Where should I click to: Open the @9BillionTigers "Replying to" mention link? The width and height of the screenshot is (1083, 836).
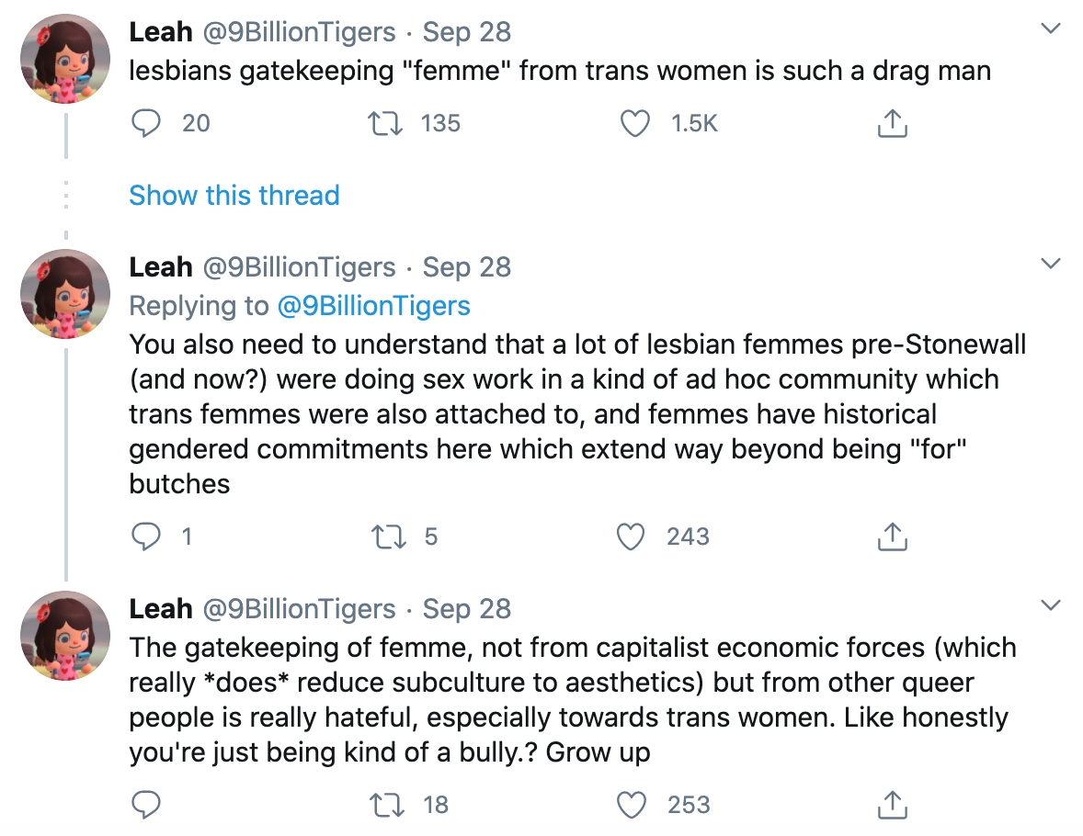click(373, 306)
